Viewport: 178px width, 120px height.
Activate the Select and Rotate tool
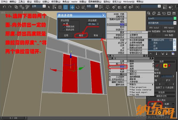(78, 7)
